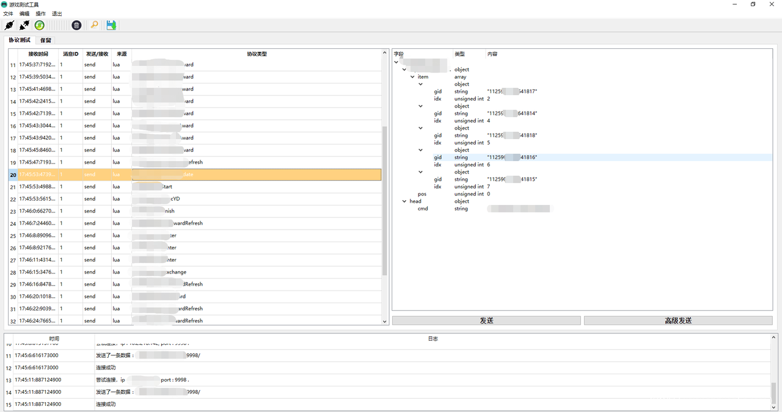782x412 pixels.
Task: Click scroll-down arrow of protocol list
Action: point(385,321)
